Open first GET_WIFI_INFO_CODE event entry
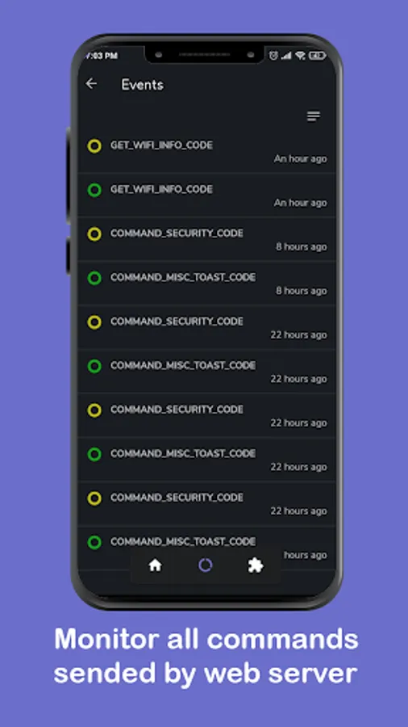The image size is (408, 727). coord(206,152)
